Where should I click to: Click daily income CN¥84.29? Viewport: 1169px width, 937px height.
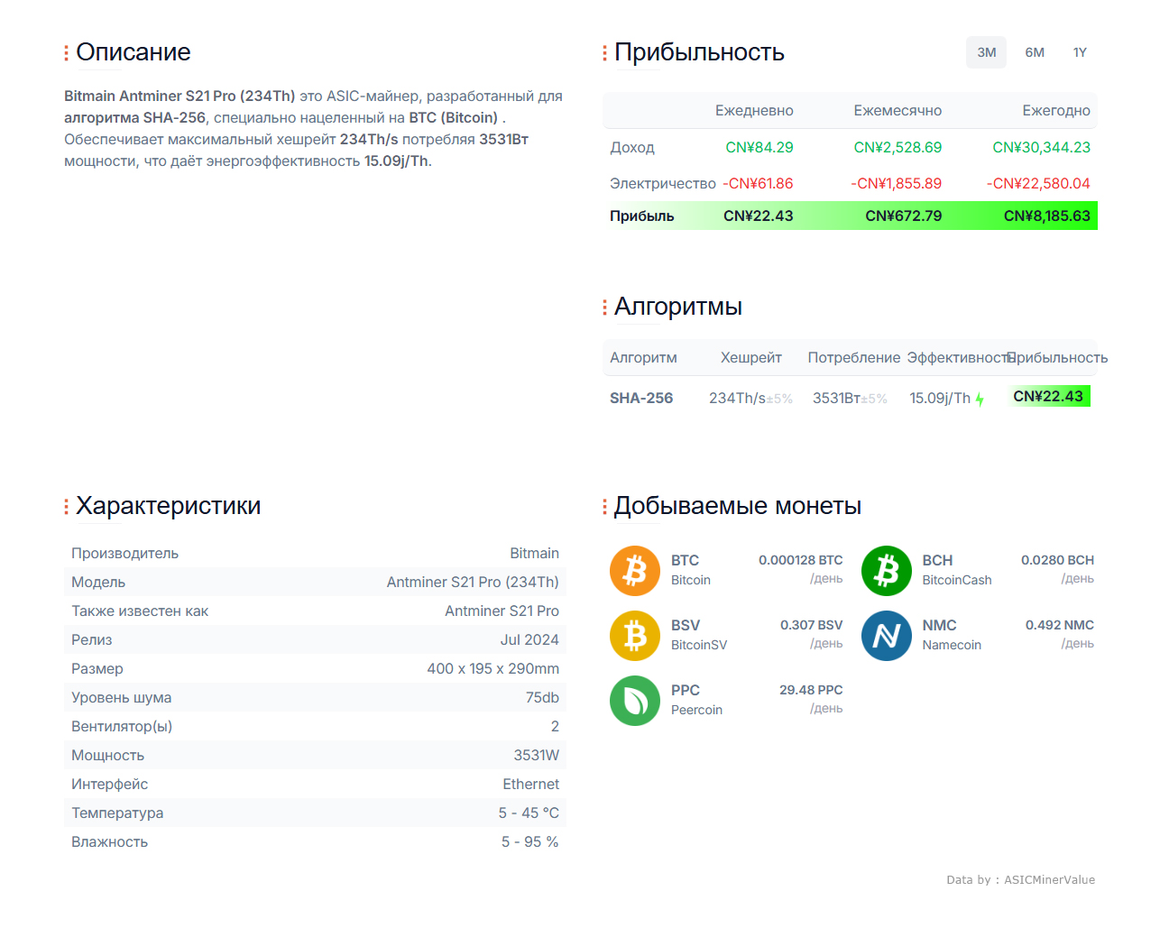(759, 147)
